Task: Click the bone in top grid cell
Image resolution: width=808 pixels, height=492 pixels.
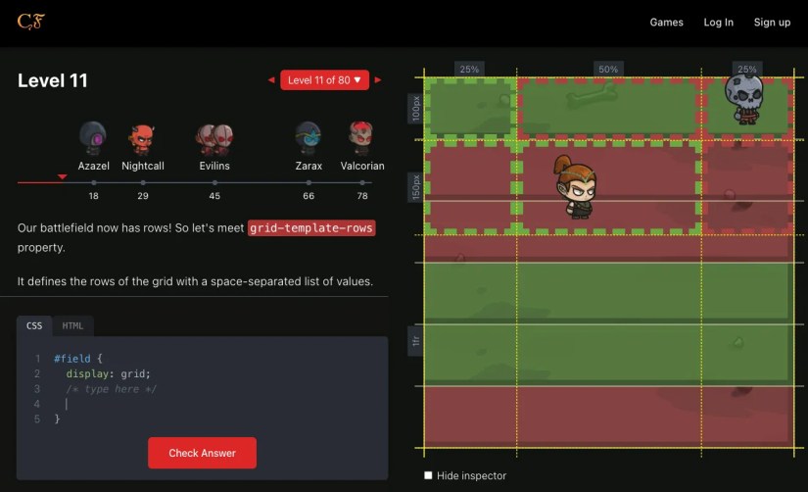Action: [592, 96]
